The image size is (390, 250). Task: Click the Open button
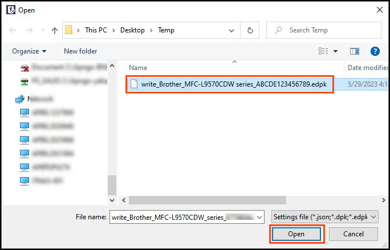click(x=296, y=234)
